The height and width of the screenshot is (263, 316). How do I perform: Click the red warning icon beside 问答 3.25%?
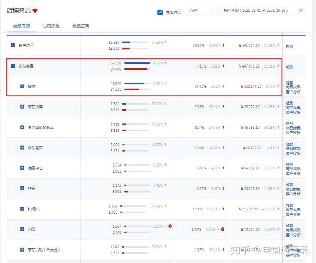click(223, 229)
